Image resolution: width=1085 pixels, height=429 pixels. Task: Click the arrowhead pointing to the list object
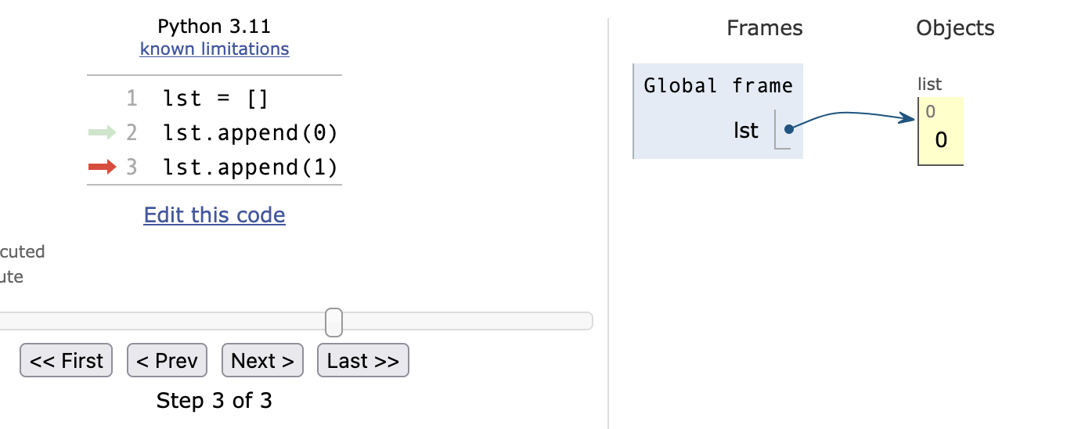[x=907, y=118]
